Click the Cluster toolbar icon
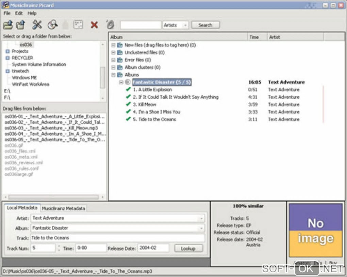 [78, 25]
